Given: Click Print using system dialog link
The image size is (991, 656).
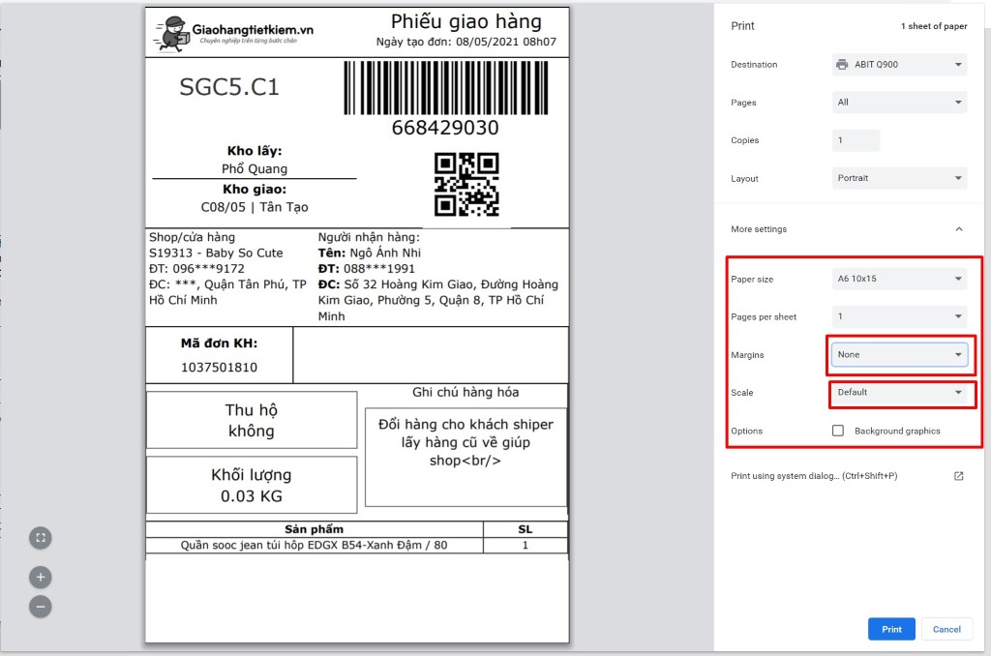Looking at the screenshot, I should 814,476.
